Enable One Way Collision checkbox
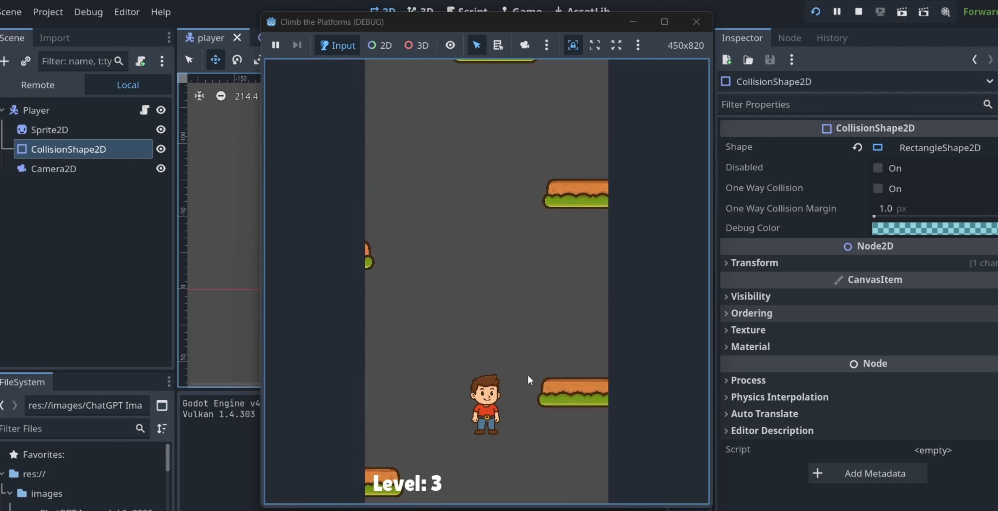Screen dimensions: 998x511 (878, 188)
